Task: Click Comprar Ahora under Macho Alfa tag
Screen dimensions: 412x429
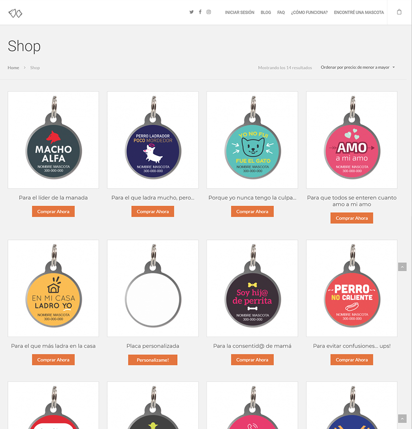Action: pyautogui.click(x=53, y=212)
